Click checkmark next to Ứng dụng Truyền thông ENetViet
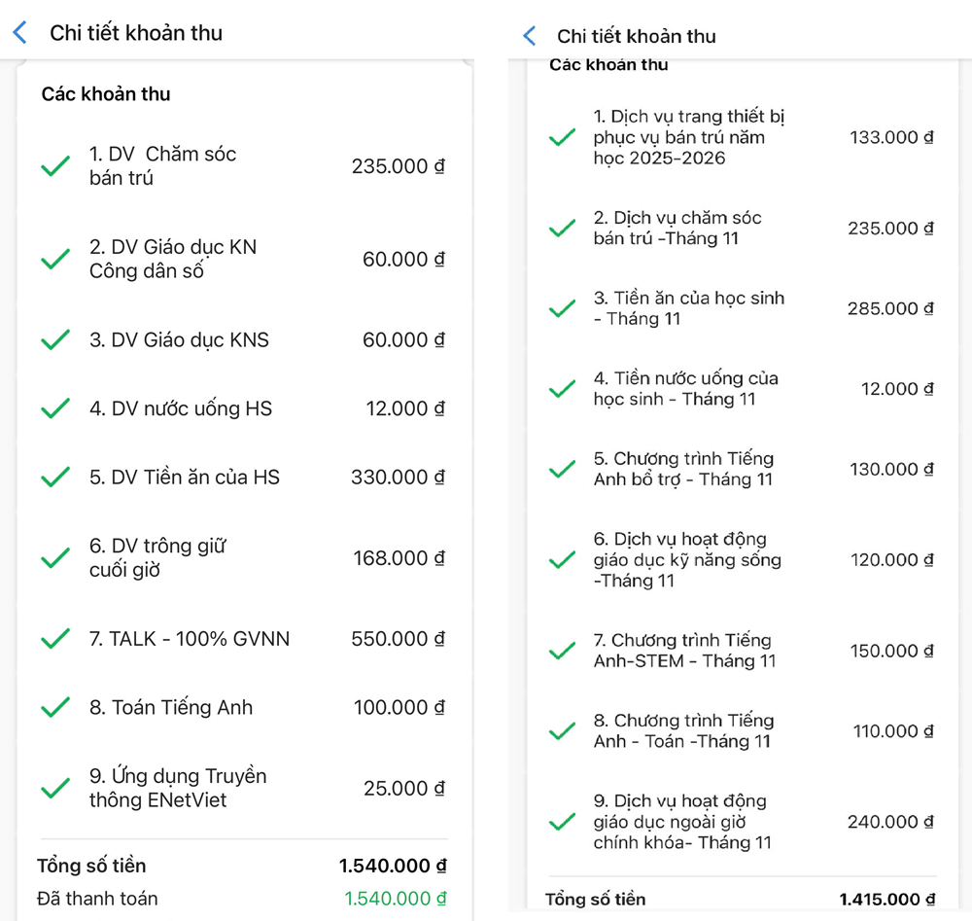This screenshot has width=972, height=921. pyautogui.click(x=55, y=788)
